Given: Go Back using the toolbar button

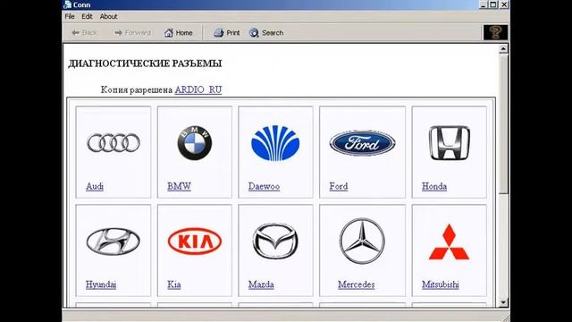Looking at the screenshot, I should (84, 33).
